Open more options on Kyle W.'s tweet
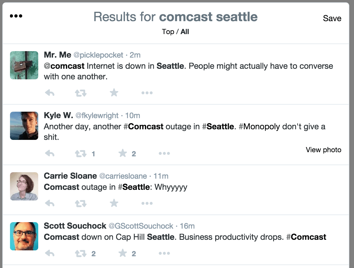This screenshot has width=354, height=268. click(164, 153)
